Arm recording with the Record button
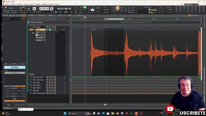 [x=51, y=9]
